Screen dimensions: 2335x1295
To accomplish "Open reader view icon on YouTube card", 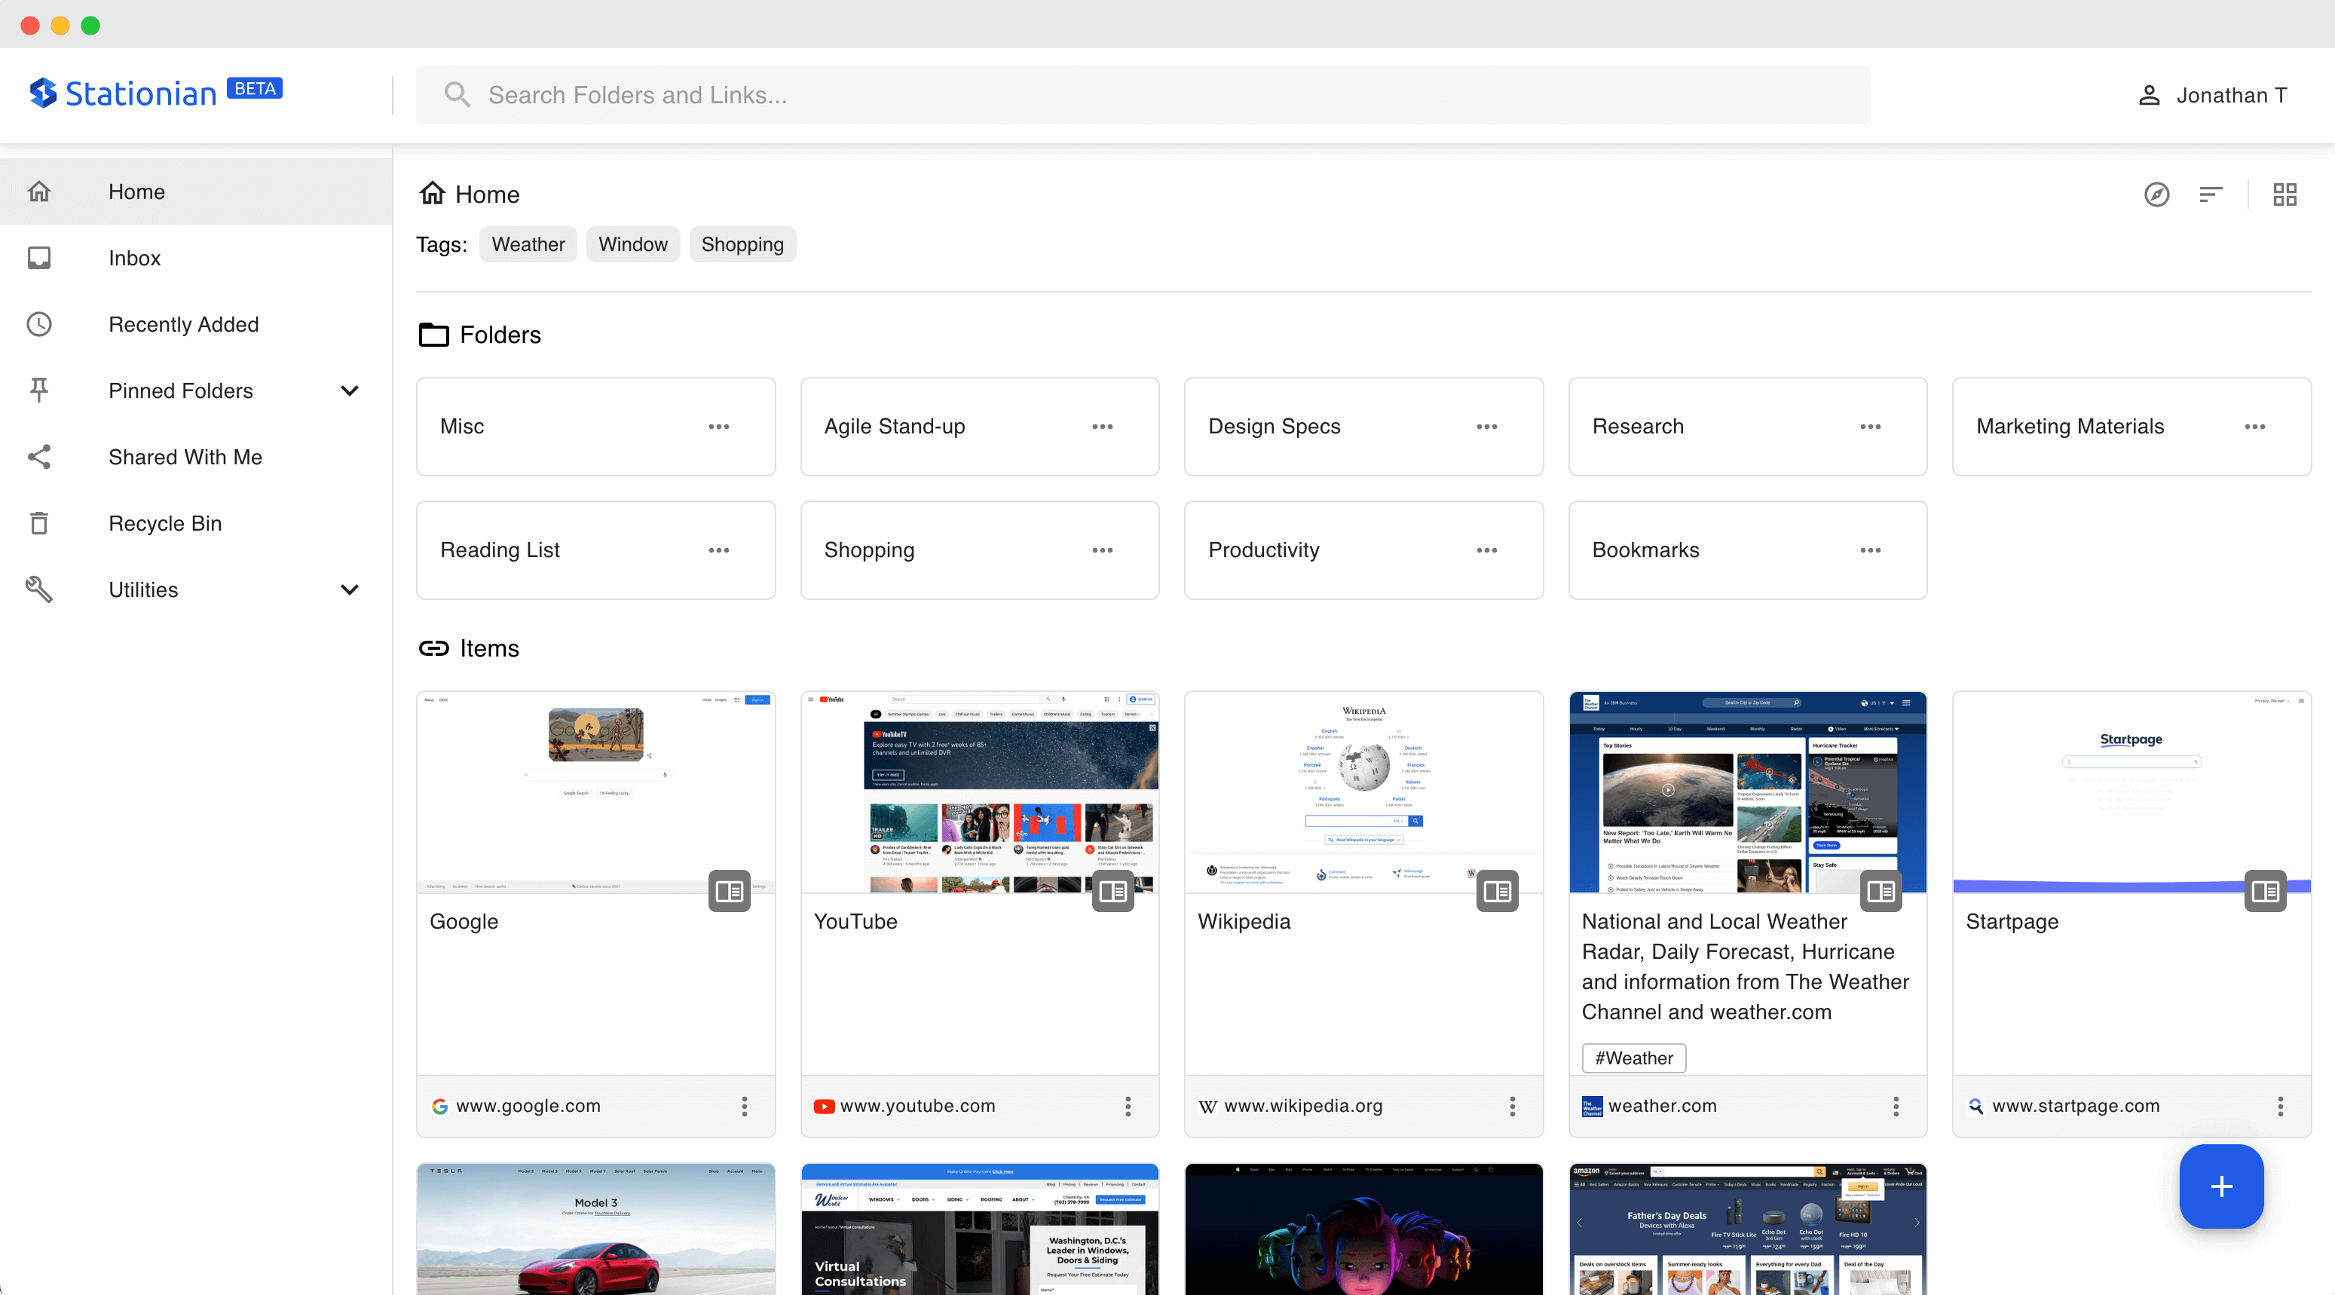I will tap(1113, 892).
